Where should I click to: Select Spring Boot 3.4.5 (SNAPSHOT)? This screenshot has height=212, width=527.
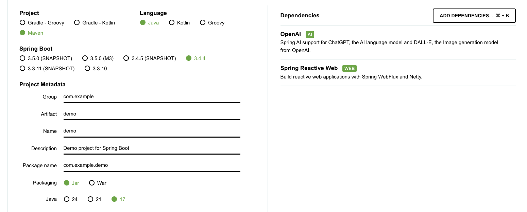pyautogui.click(x=126, y=58)
